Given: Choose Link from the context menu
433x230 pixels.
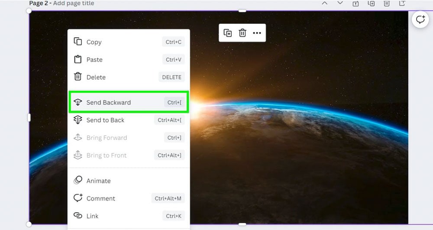Looking at the screenshot, I should point(129,216).
